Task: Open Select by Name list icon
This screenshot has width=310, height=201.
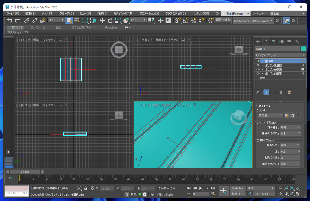Action: [77, 21]
